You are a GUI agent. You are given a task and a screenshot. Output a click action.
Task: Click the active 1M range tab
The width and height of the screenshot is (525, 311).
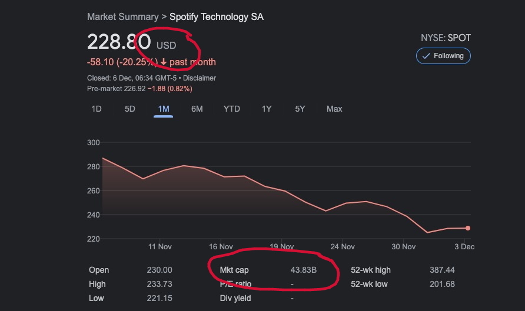[x=164, y=109]
